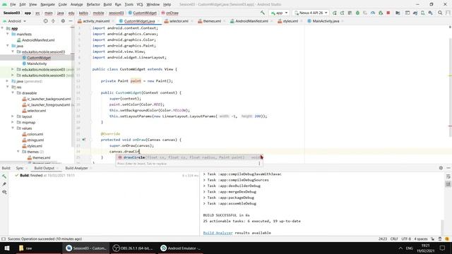Open the SDK Manager icon in toolbar
Viewport: 452px width, 254px height.
(430, 13)
